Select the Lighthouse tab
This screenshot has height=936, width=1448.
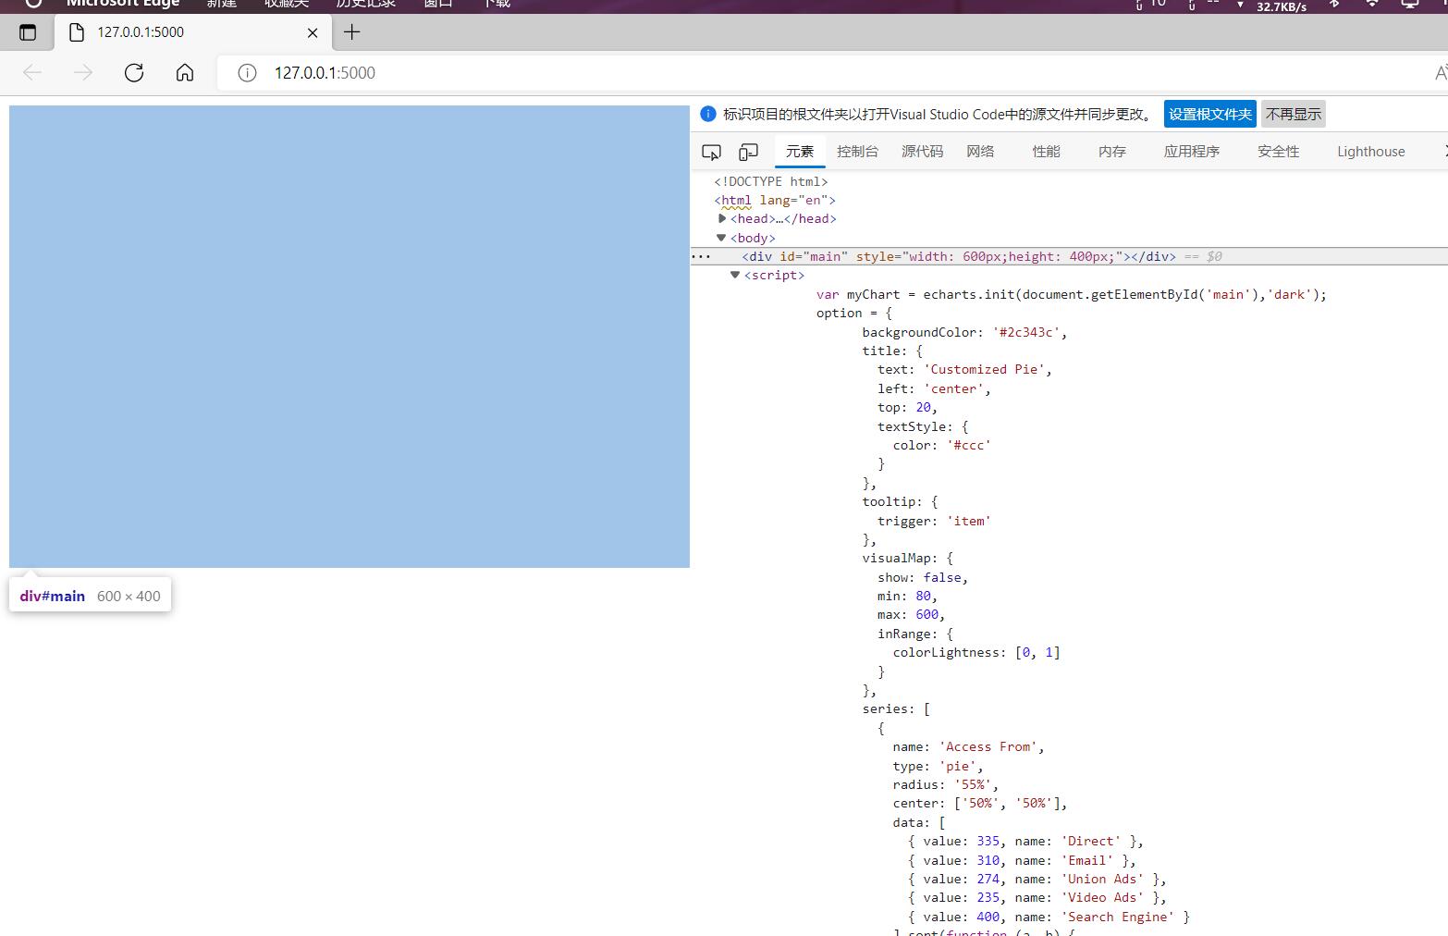coord(1370,152)
